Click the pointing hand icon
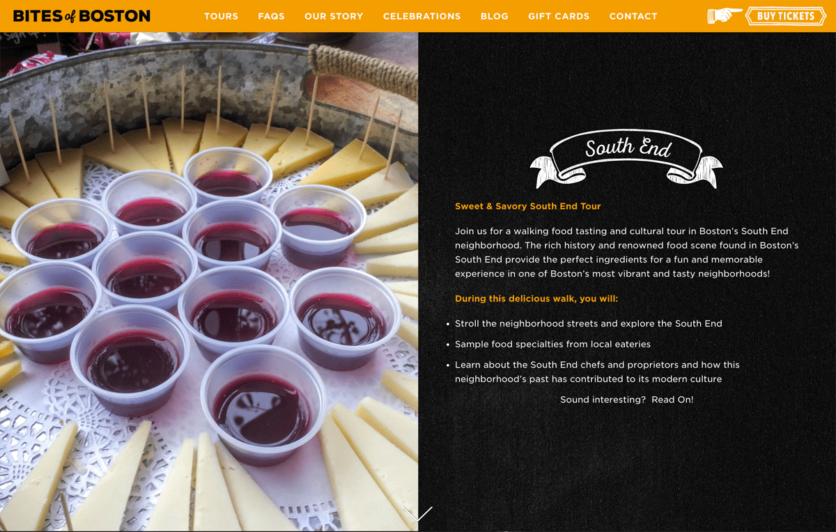The width and height of the screenshot is (836, 532). pyautogui.click(x=725, y=15)
